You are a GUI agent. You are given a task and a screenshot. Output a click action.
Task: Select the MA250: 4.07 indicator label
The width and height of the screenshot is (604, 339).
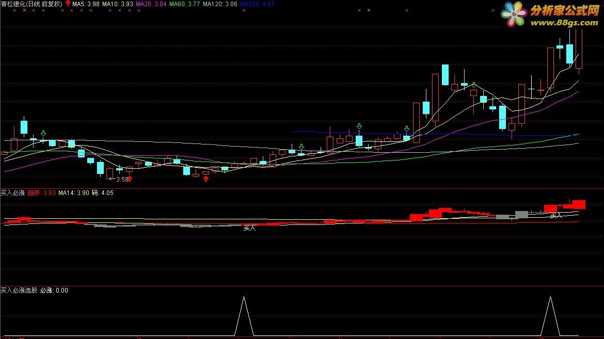257,4
